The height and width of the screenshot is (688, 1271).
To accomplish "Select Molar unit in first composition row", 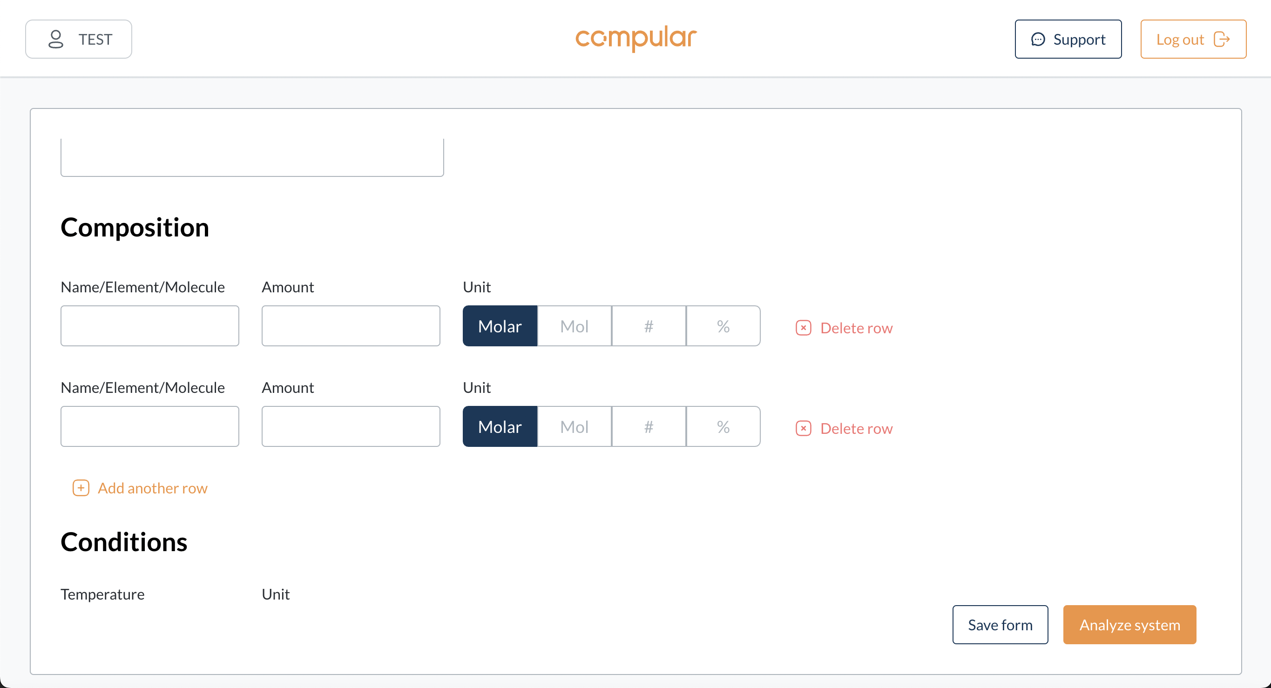I will point(500,326).
